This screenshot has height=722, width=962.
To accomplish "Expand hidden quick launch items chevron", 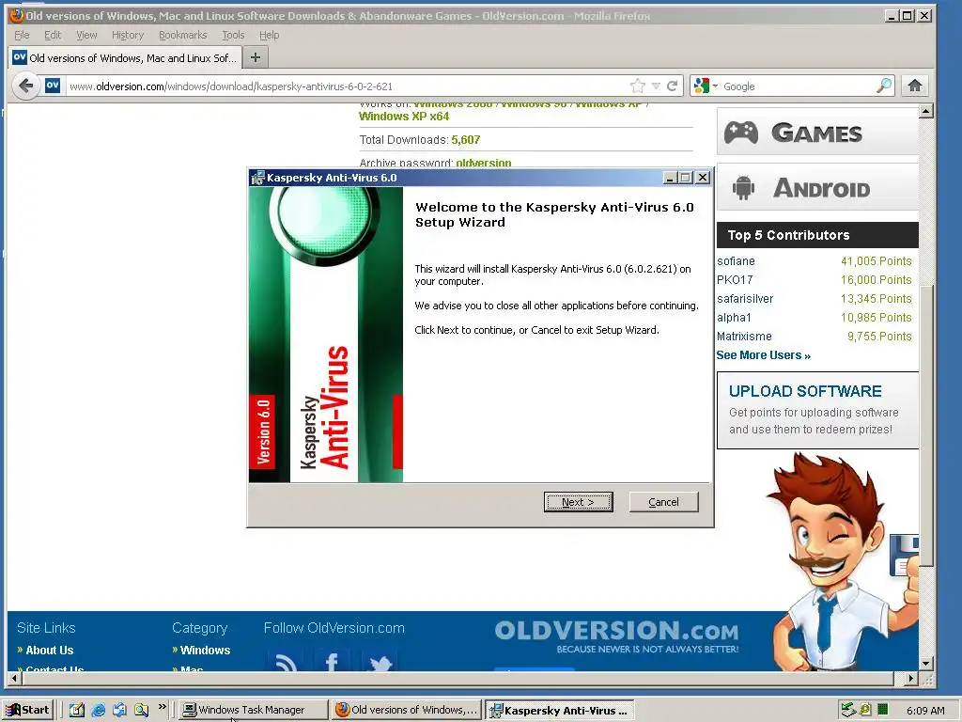I will point(162,707).
